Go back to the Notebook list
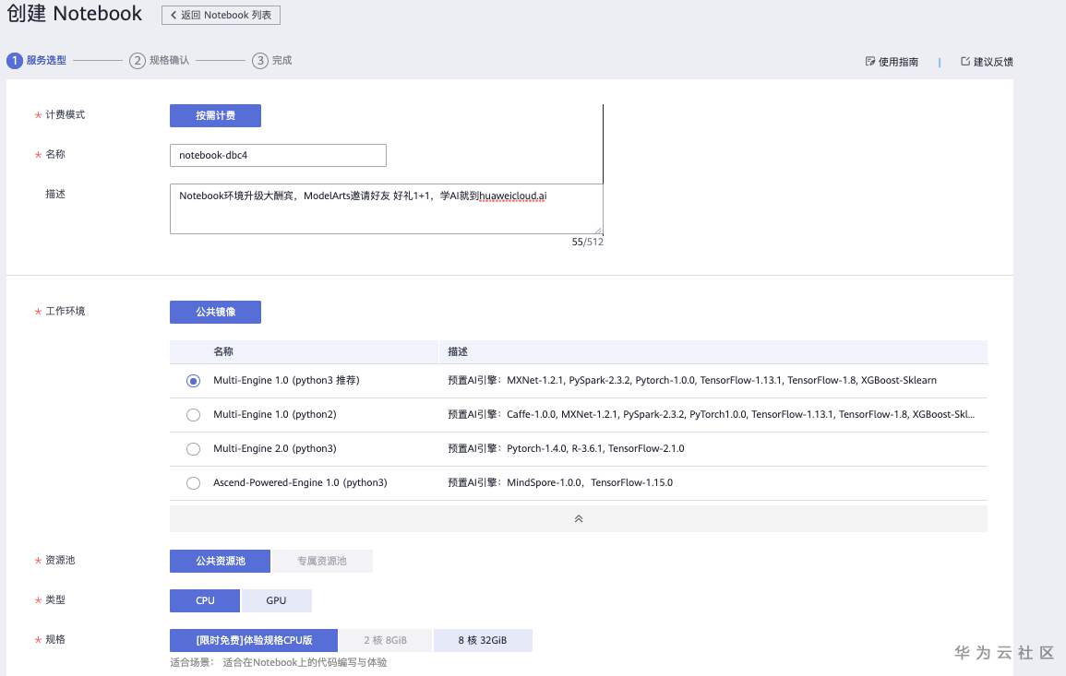Screen dimensions: 1066x676 tap(221, 15)
